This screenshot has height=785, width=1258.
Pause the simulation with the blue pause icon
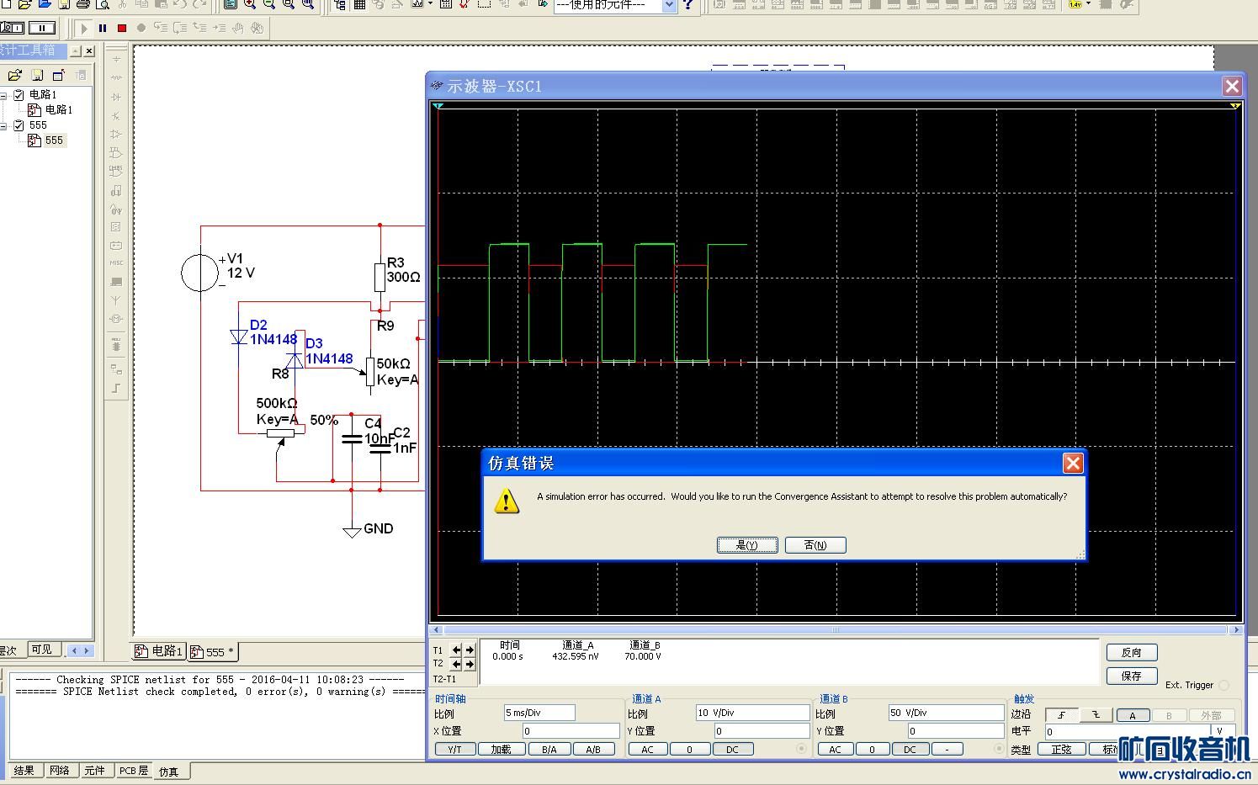coord(103,28)
